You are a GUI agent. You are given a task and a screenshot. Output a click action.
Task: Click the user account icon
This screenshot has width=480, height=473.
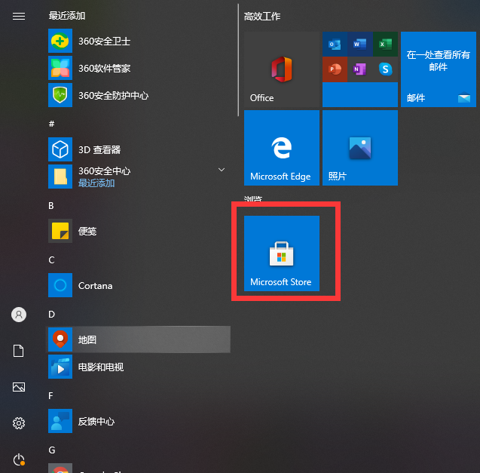(19, 315)
